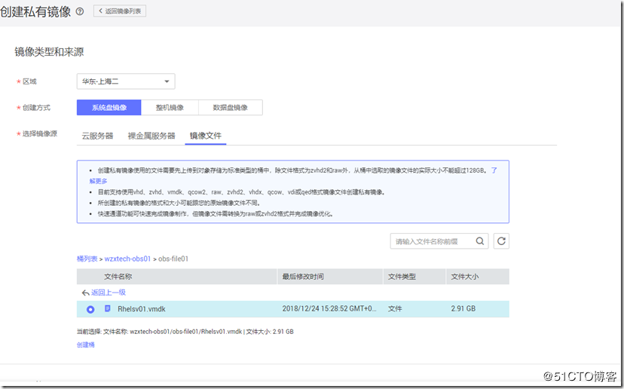Click the 2.91 GB size cell
This screenshot has width=624, height=389.
click(x=463, y=308)
